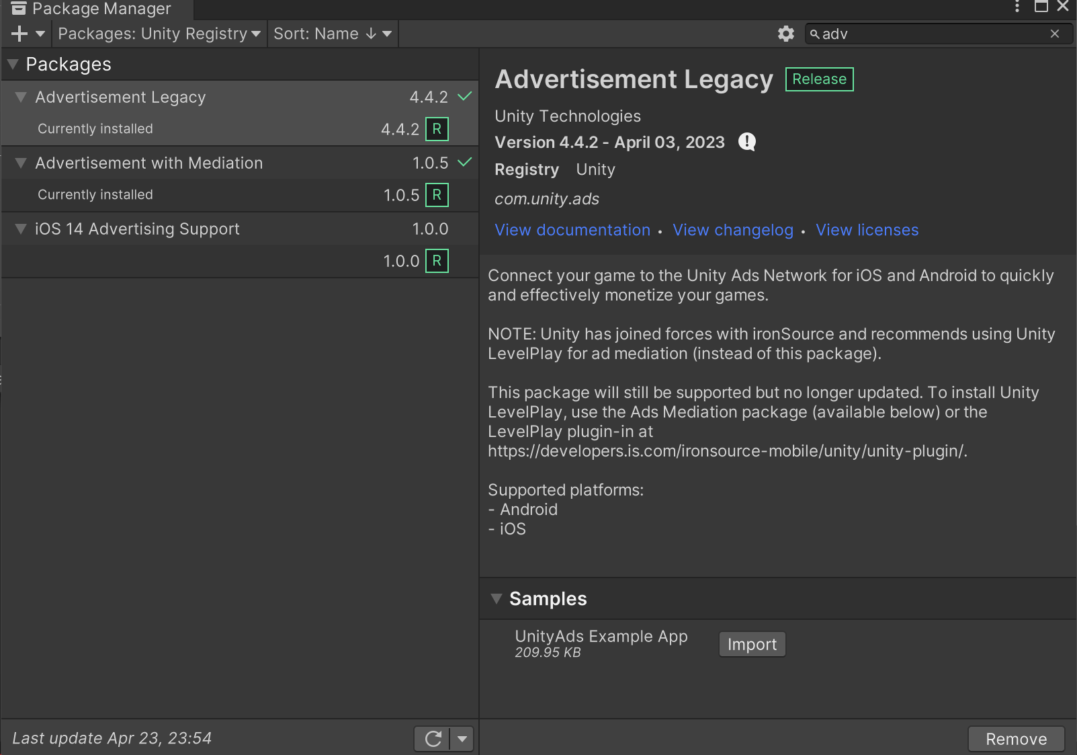Click the version info alert icon
Viewport: 1077px width, 755px height.
click(x=747, y=142)
